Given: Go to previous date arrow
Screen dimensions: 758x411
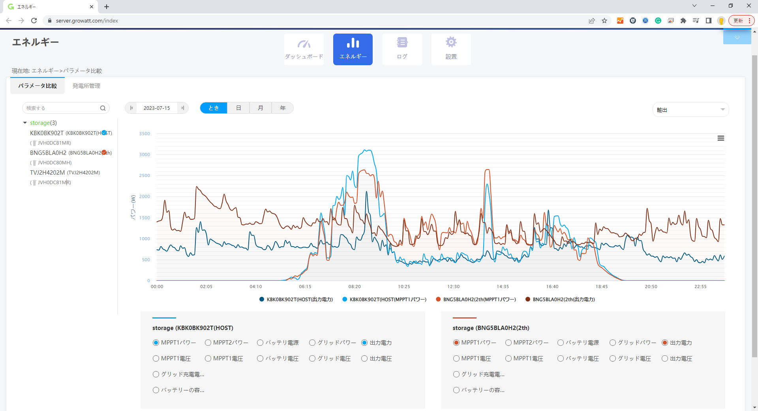Looking at the screenshot, I should pyautogui.click(x=131, y=108).
